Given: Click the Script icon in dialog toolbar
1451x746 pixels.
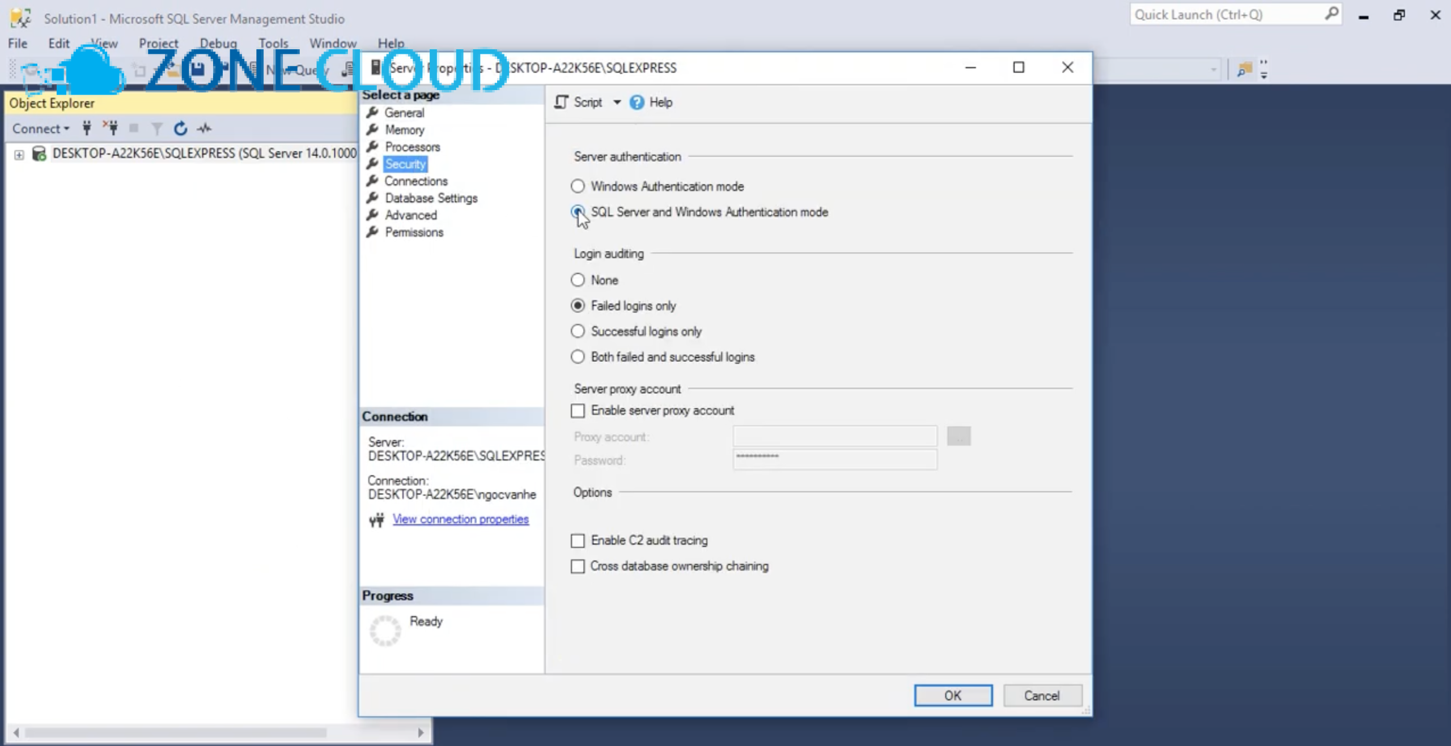Looking at the screenshot, I should click(x=561, y=102).
